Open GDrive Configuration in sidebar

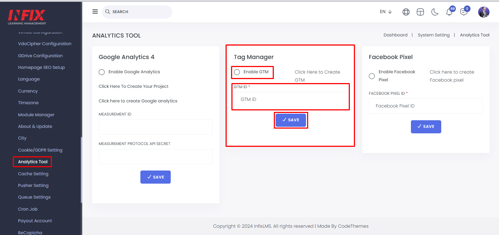click(x=40, y=56)
